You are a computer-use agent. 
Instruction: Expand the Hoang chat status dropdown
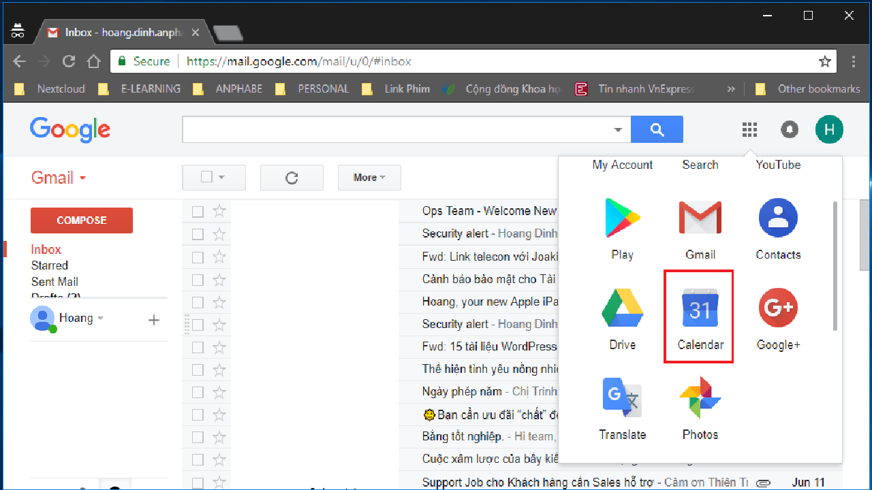point(101,318)
